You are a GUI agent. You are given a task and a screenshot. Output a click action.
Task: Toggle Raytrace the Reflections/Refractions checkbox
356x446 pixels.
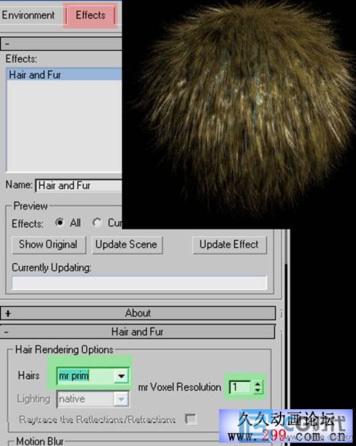[x=190, y=419]
